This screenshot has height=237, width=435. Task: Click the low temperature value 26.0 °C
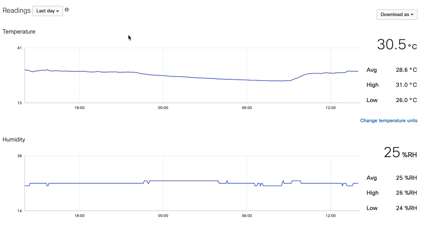(x=406, y=100)
